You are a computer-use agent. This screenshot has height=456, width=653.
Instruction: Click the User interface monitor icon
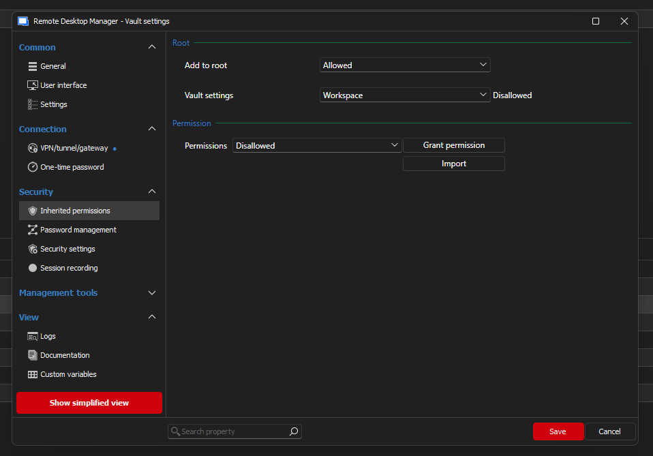33,85
